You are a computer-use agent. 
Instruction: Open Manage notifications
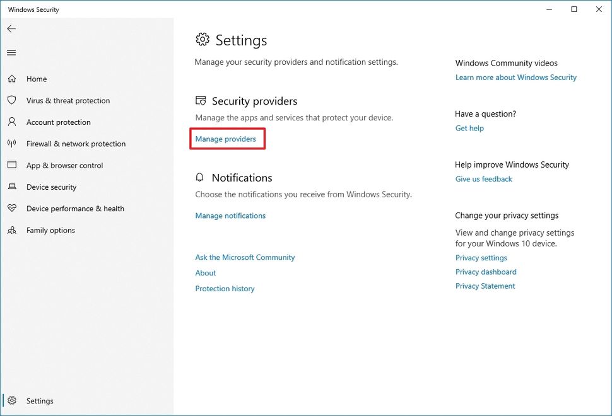pyautogui.click(x=230, y=215)
